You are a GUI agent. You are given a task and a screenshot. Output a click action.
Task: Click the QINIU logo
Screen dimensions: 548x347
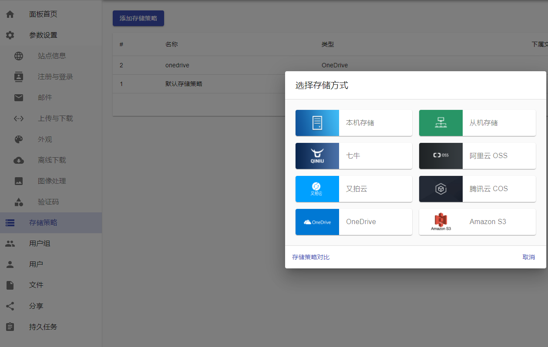[x=317, y=156]
